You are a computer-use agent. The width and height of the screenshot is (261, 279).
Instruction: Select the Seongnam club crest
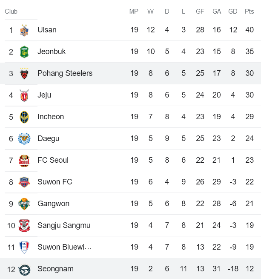24,269
